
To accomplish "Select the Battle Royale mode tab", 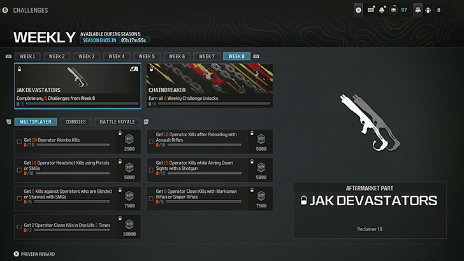I will point(117,122).
